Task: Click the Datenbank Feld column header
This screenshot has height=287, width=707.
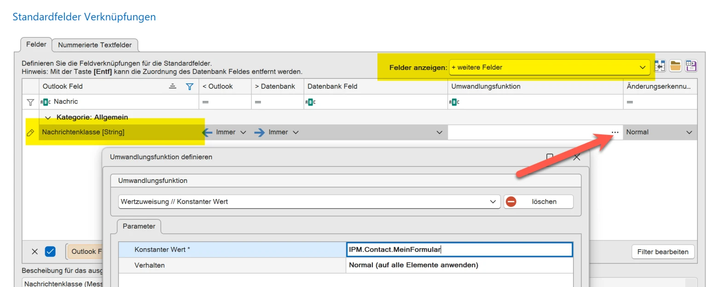Action: pos(376,86)
